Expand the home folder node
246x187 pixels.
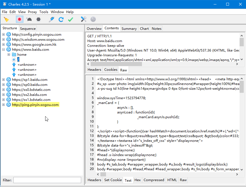click(9, 55)
